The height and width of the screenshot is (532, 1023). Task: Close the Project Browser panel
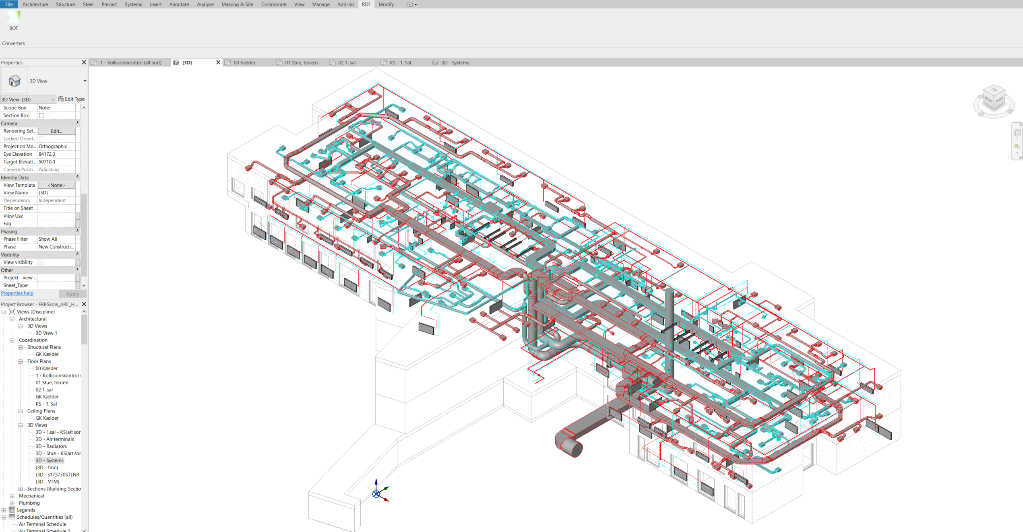coord(84,304)
